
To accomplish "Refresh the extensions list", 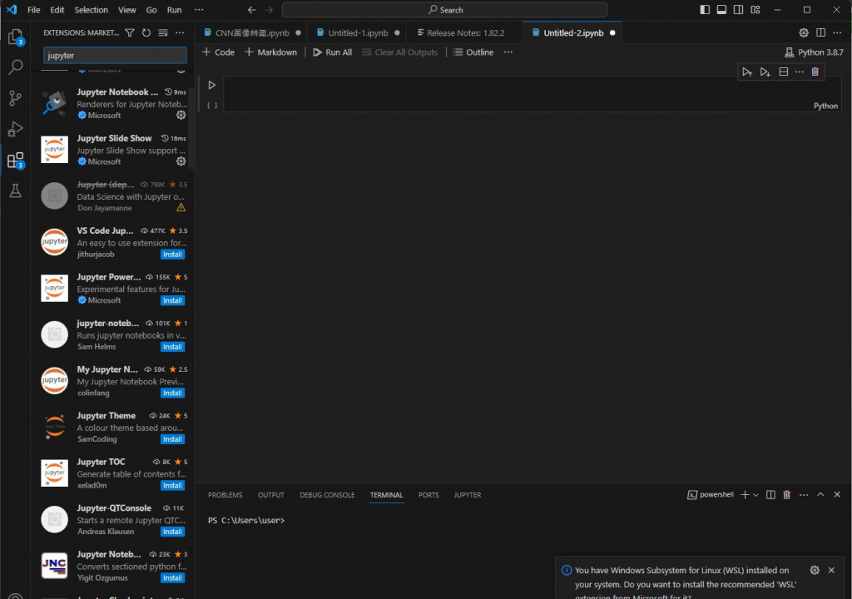I will point(146,32).
